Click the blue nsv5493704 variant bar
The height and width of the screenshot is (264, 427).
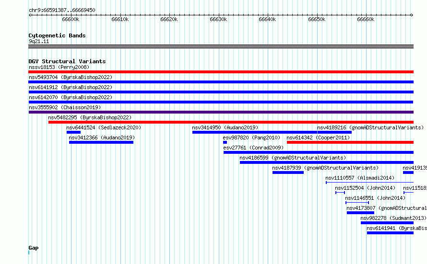[221, 82]
